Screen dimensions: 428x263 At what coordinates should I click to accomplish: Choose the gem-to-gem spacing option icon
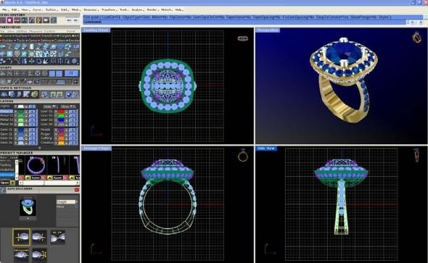(57, 237)
